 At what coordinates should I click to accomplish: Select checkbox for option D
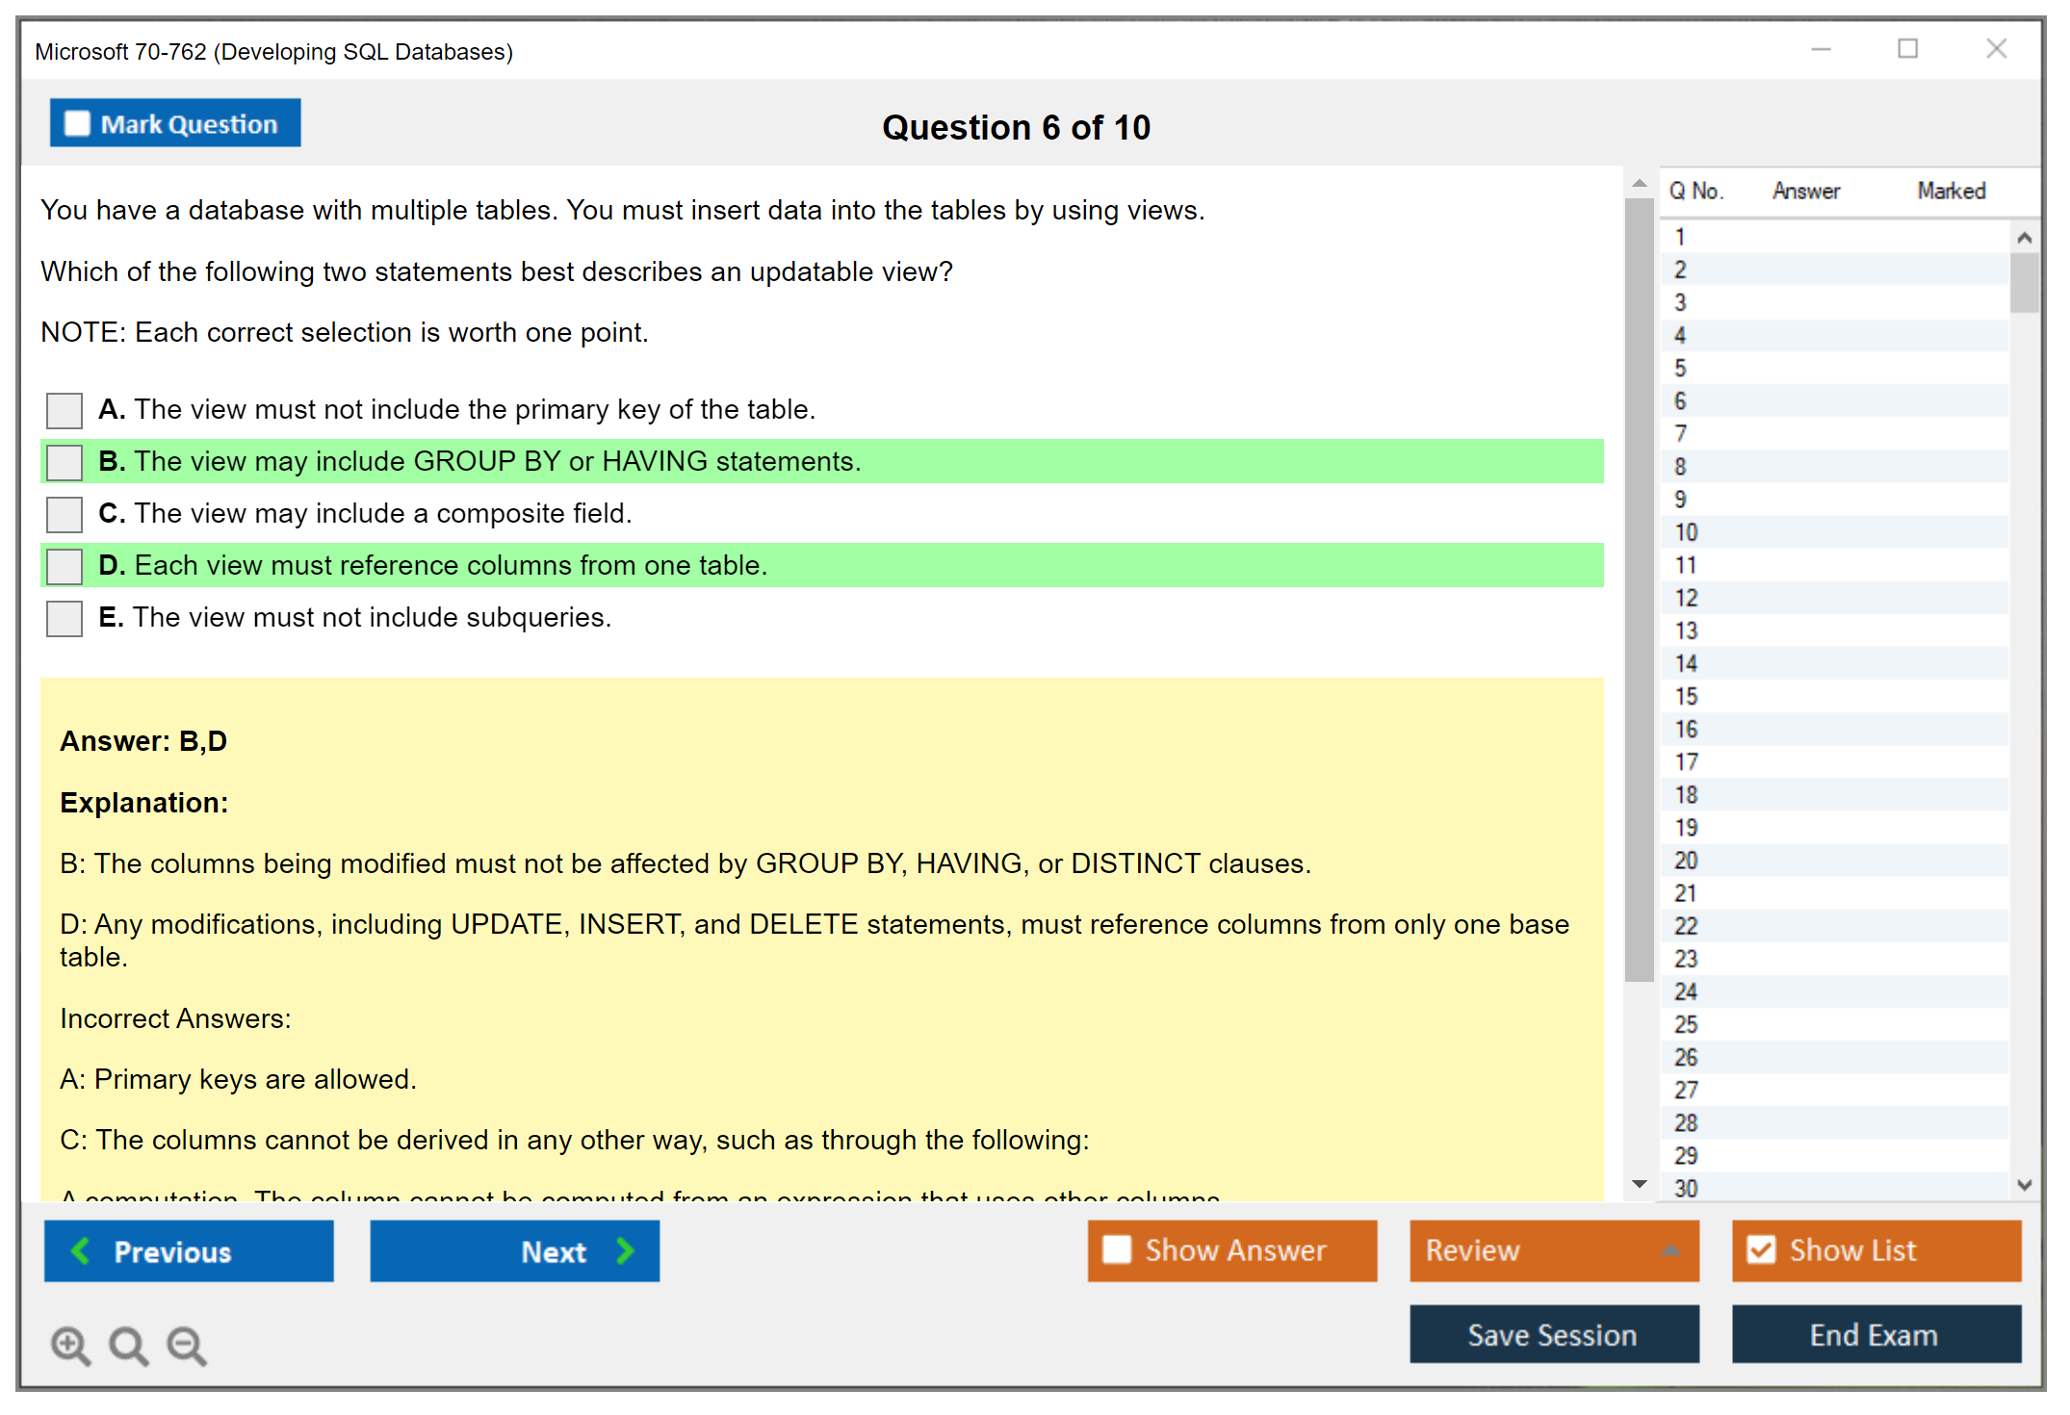[x=65, y=566]
